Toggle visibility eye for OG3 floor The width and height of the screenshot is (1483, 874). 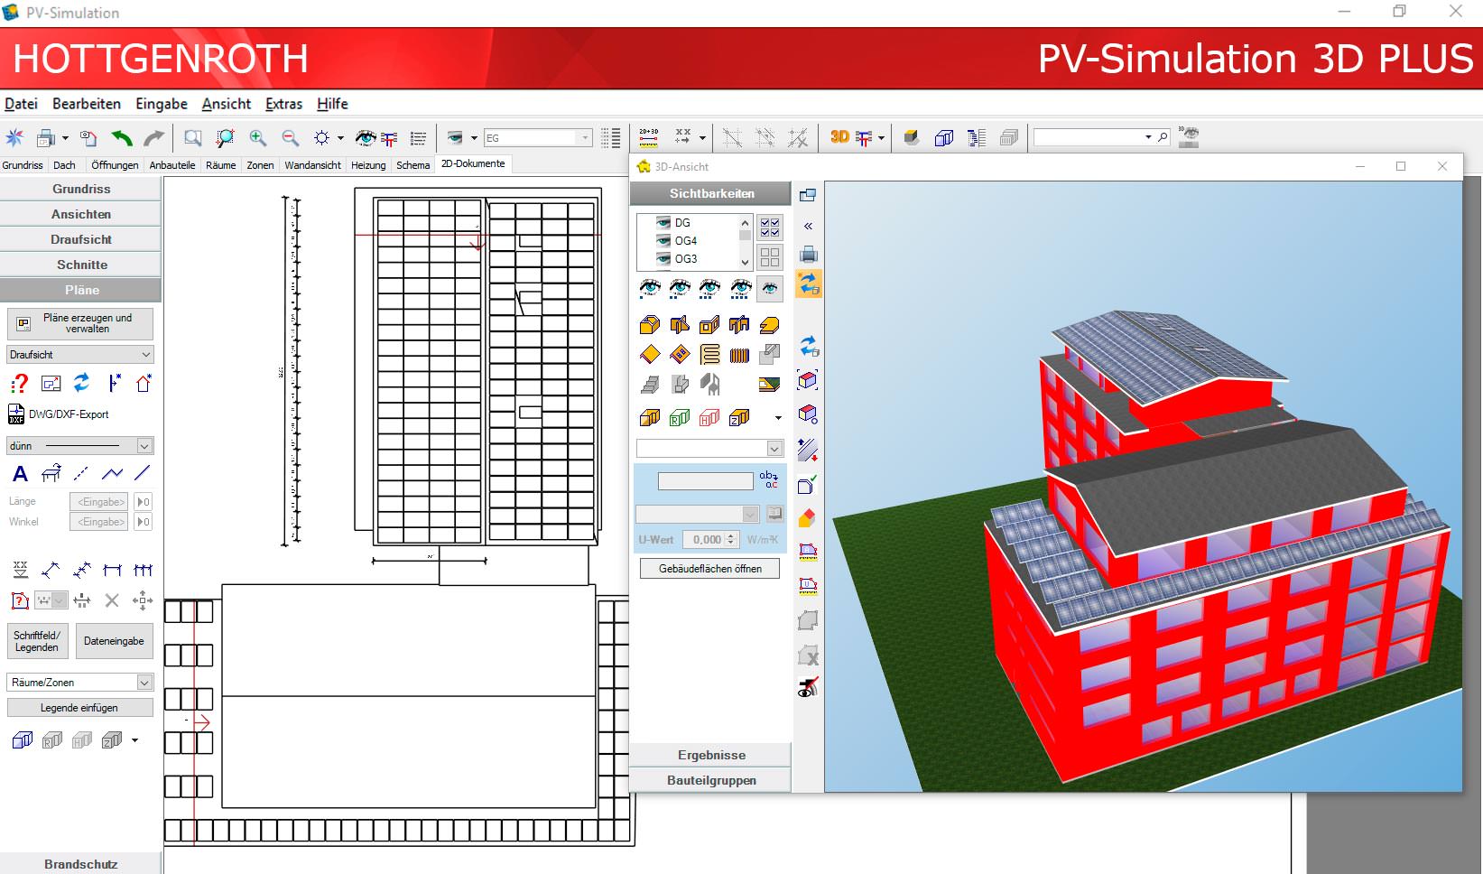pyautogui.click(x=663, y=258)
